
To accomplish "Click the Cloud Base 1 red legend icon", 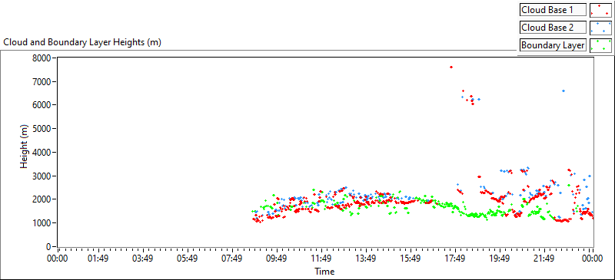I will pyautogui.click(x=600, y=10).
